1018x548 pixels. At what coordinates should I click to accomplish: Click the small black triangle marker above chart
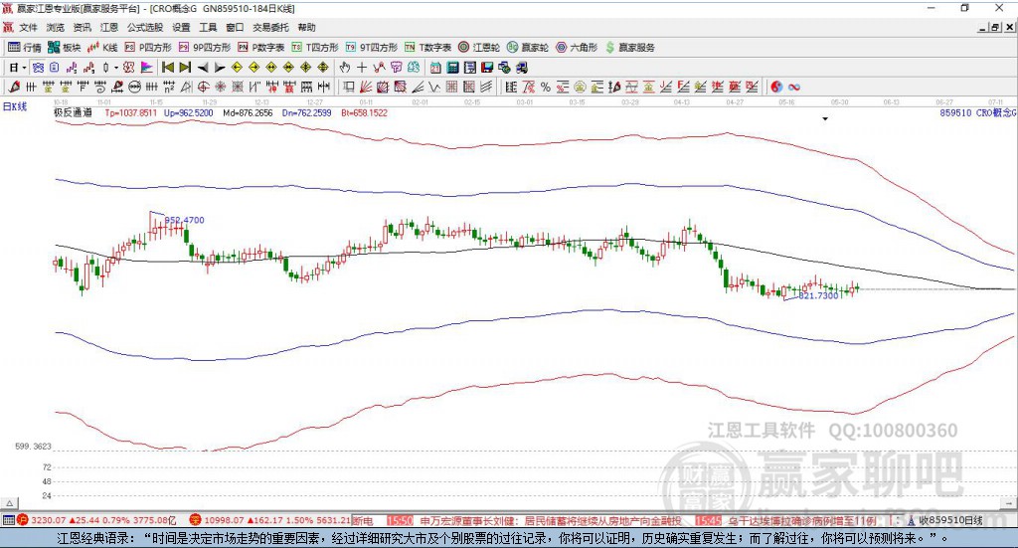pos(825,118)
